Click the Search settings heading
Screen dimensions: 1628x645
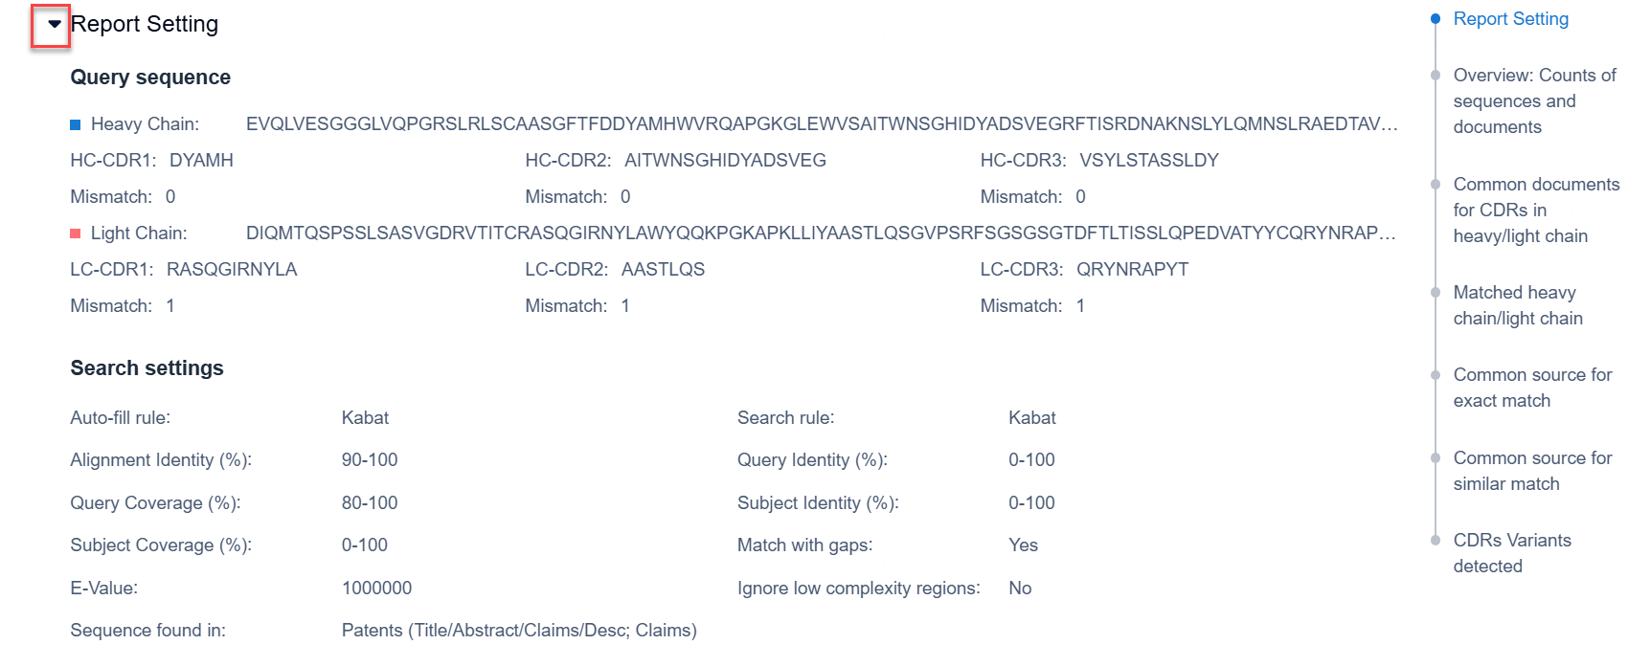(x=147, y=368)
